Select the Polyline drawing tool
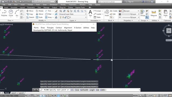Image resolution: width=172 pixels, height=97 pixels. (x=4, y=13)
